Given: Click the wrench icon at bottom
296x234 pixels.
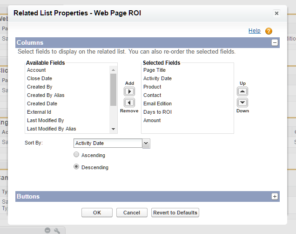Looking at the screenshot, I should tap(57, 230).
